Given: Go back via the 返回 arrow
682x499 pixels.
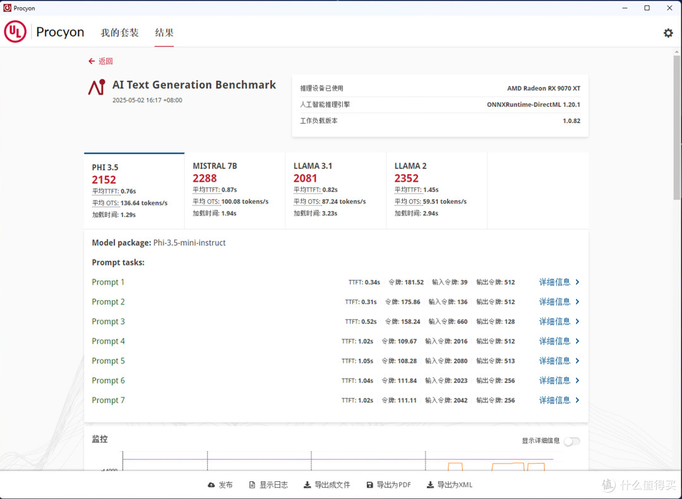Looking at the screenshot, I should click(92, 61).
